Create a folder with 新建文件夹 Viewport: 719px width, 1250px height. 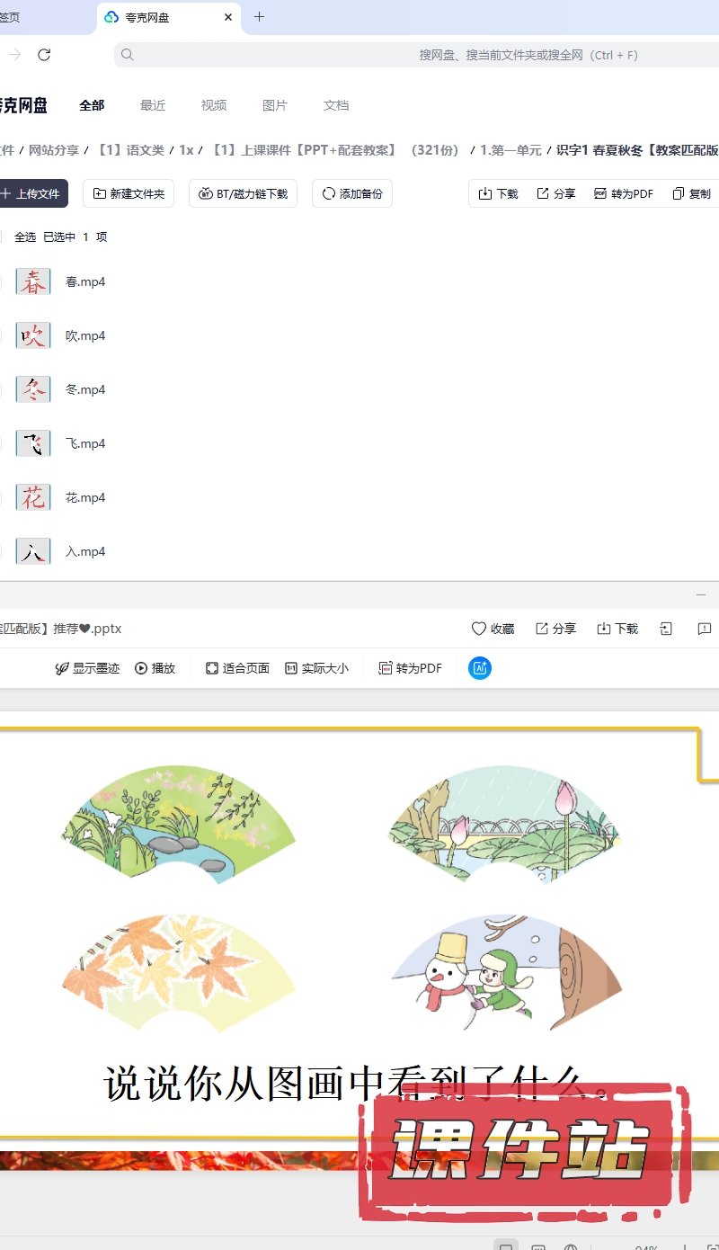tap(129, 193)
